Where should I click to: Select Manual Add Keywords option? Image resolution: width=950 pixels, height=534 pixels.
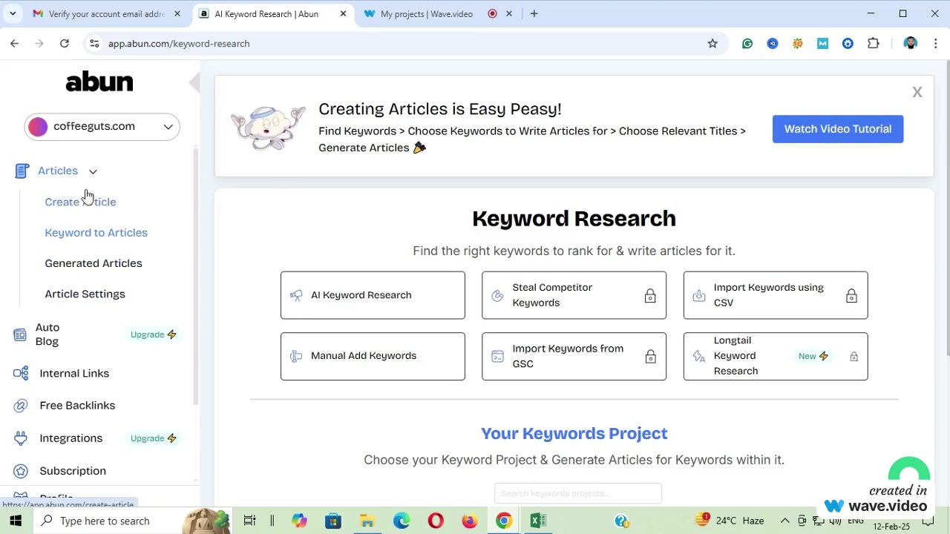pos(373,356)
